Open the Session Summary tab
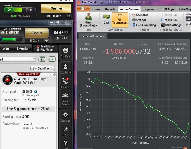 pos(93,36)
